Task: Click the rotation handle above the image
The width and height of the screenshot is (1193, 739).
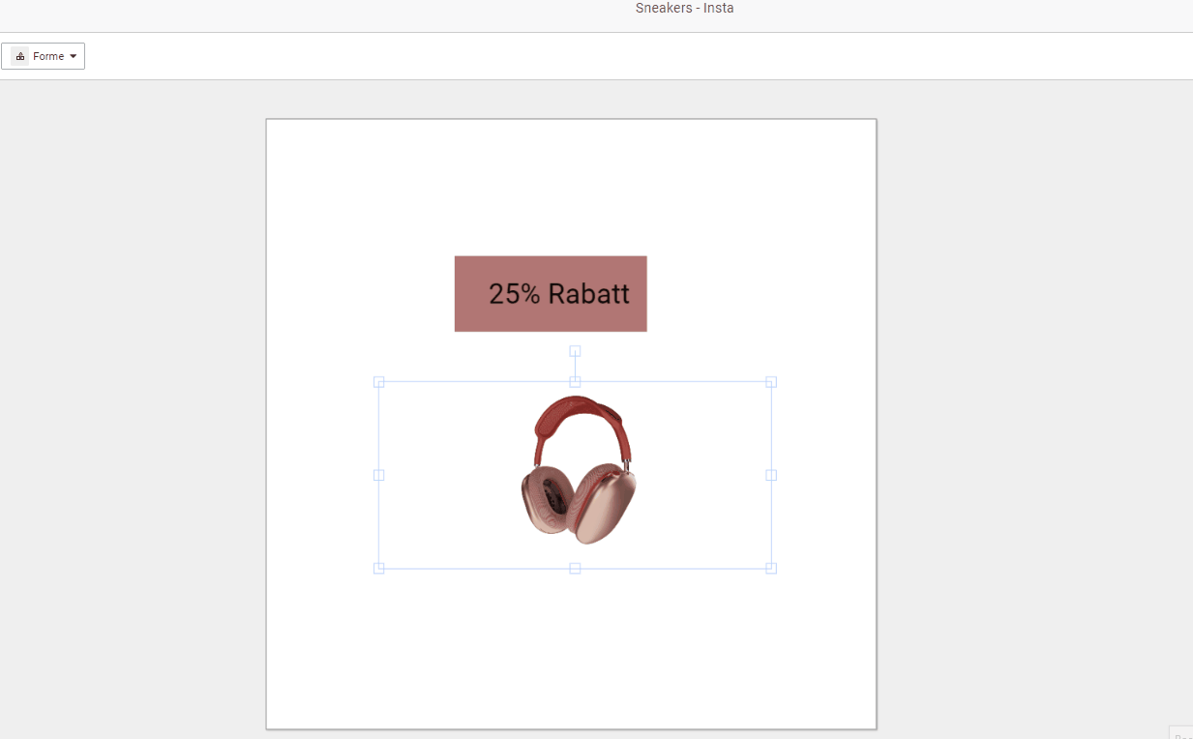Action: (x=575, y=351)
